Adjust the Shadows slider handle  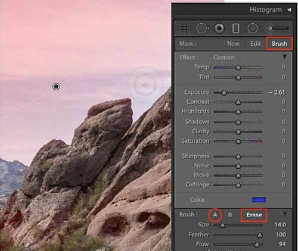(x=238, y=122)
